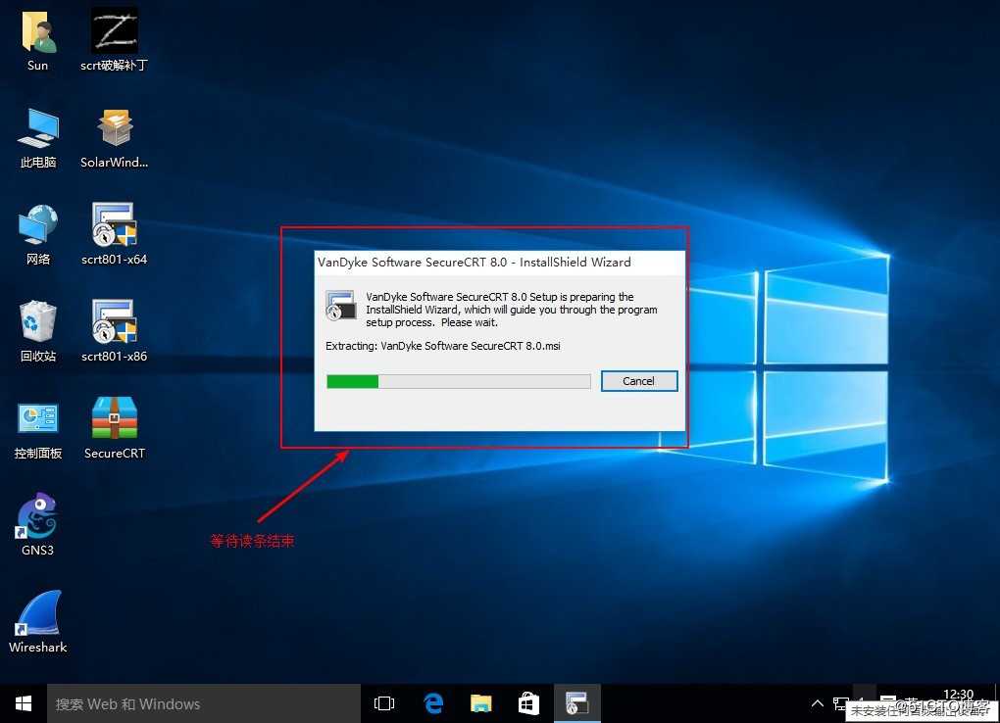Select the GNS3 shortcut icon

(x=38, y=524)
